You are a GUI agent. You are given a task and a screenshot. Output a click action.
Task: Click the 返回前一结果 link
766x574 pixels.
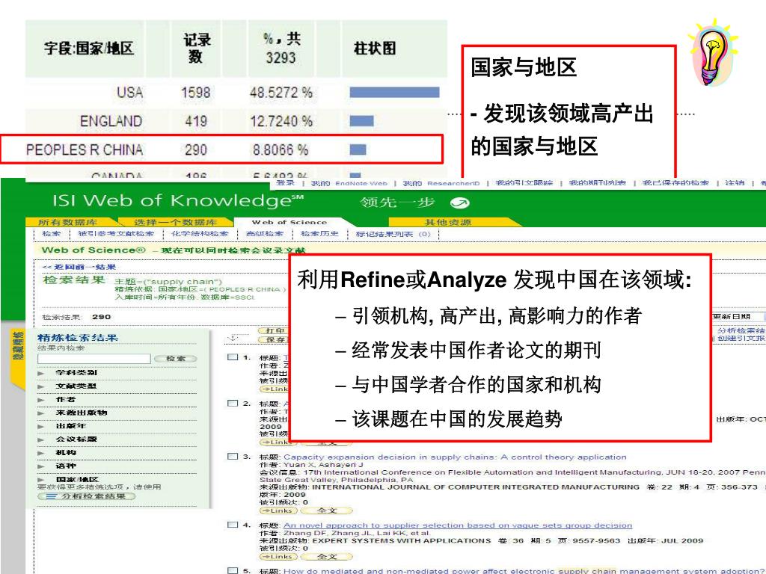point(79,267)
